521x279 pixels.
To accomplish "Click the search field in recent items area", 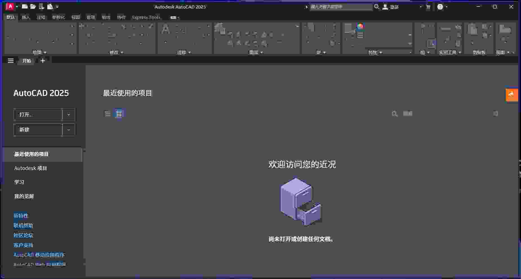I will click(x=445, y=114).
